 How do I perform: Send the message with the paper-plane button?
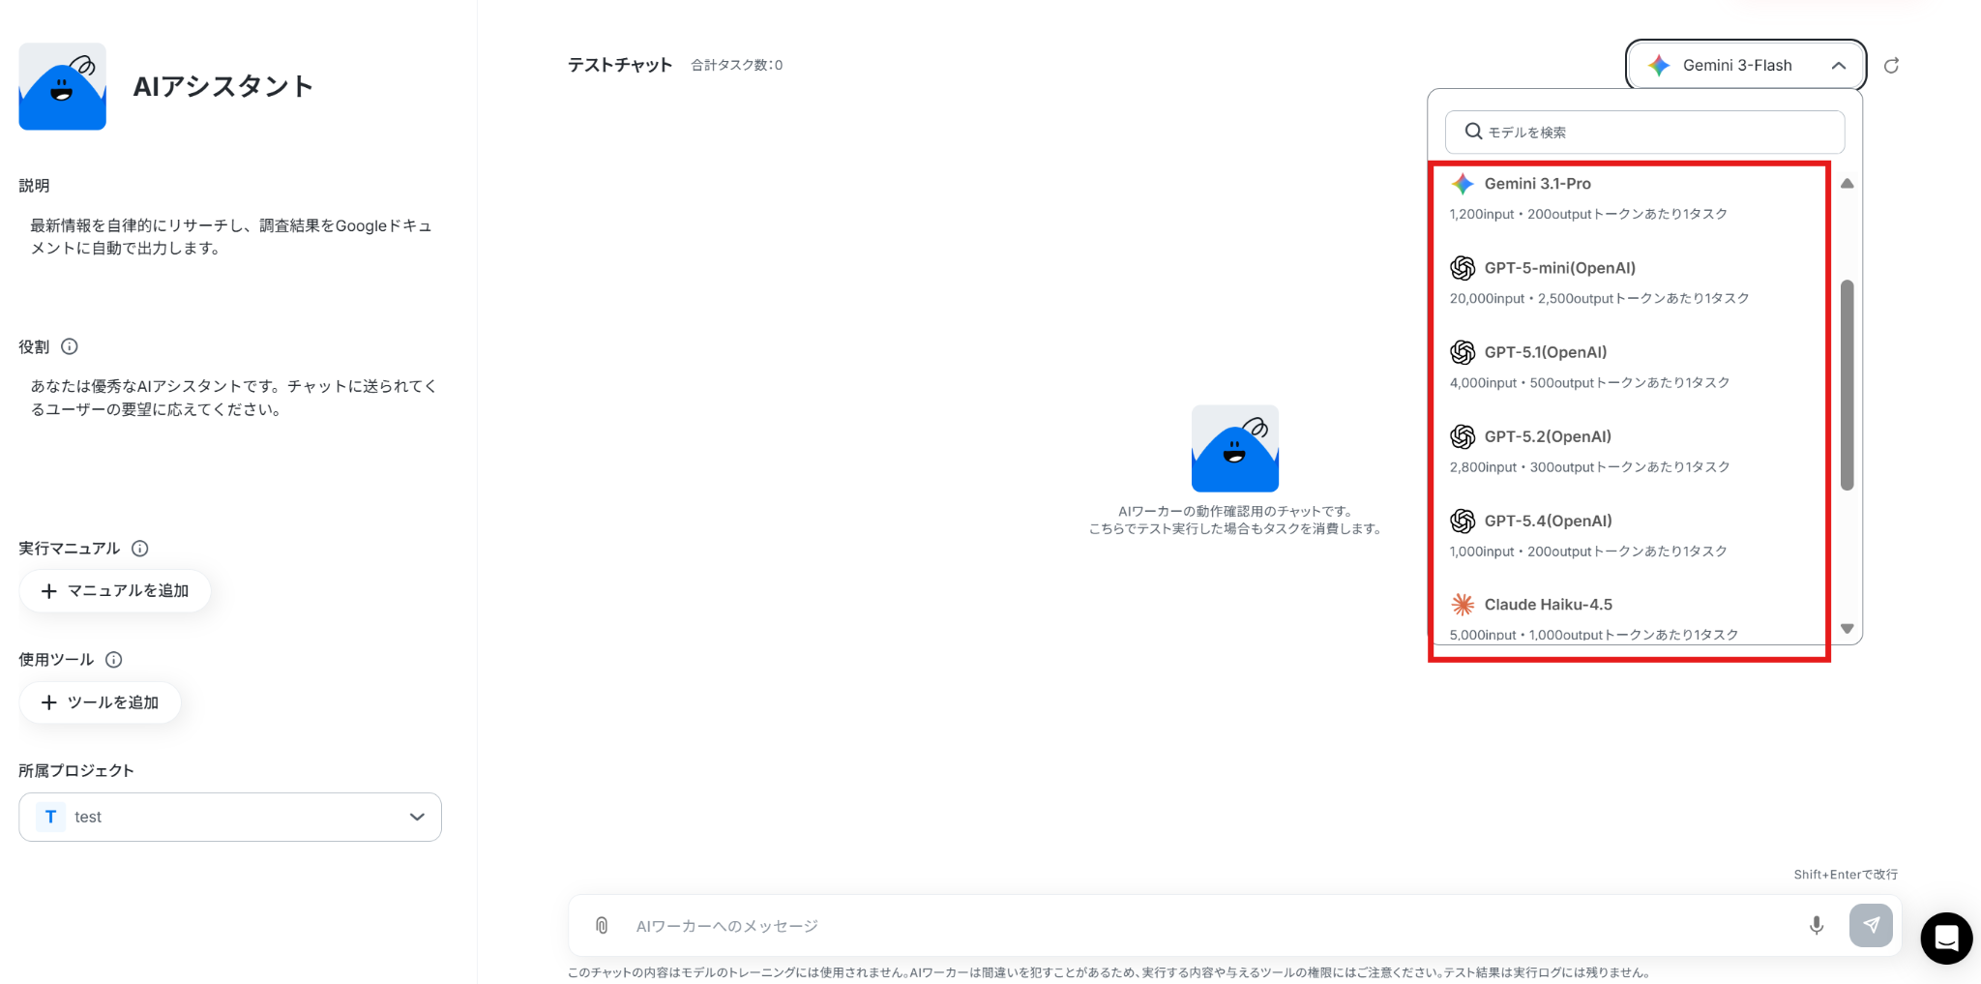click(x=1871, y=926)
